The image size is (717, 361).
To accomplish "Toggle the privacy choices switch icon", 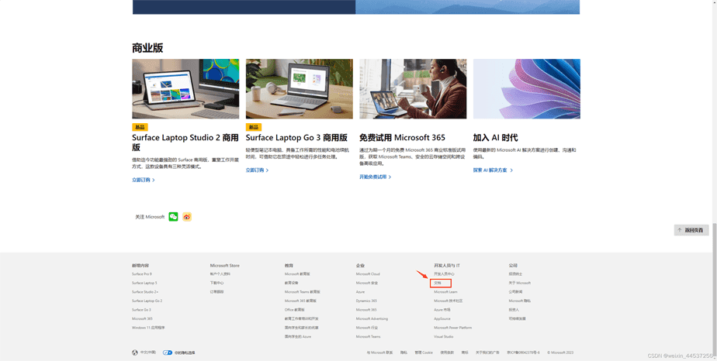I will 167,352.
